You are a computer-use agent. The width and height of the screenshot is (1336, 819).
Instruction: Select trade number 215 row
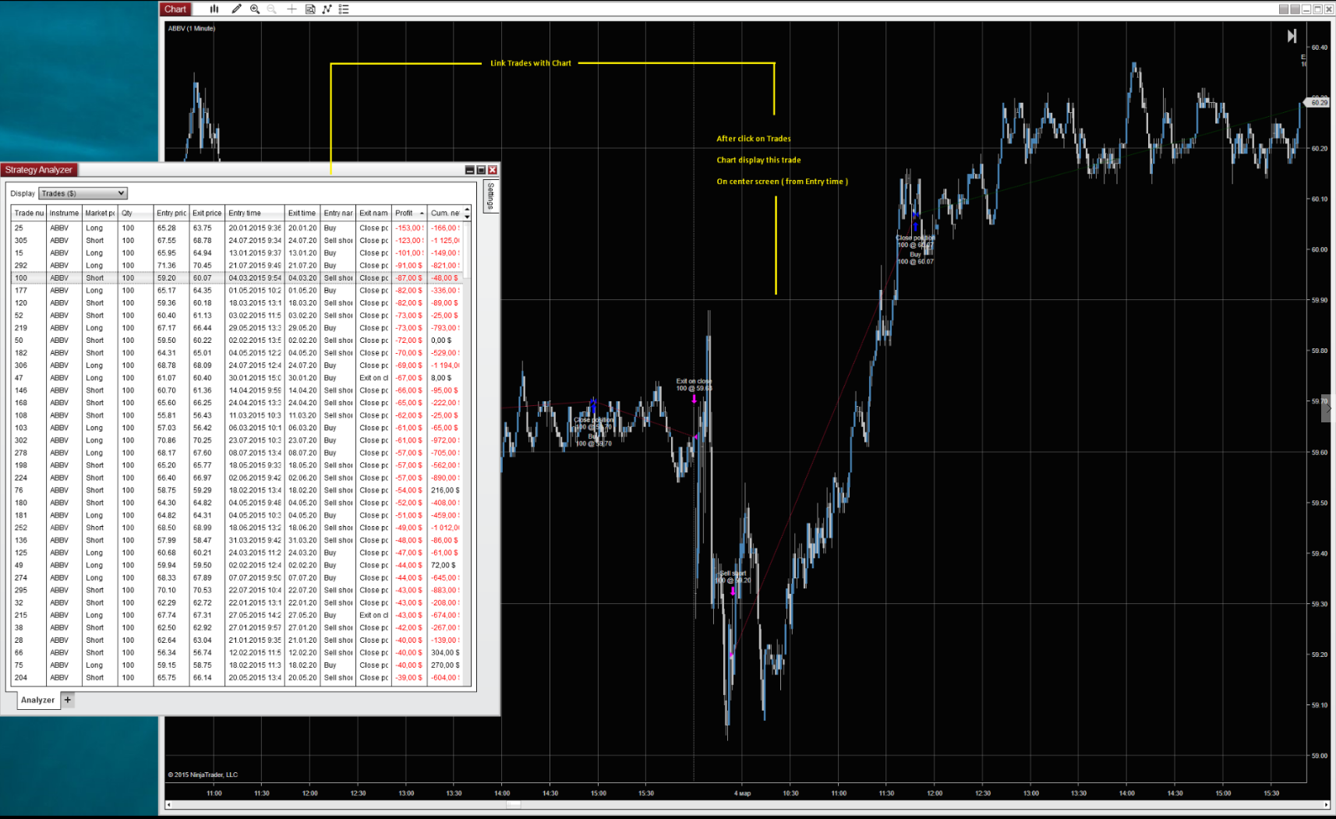[237, 615]
